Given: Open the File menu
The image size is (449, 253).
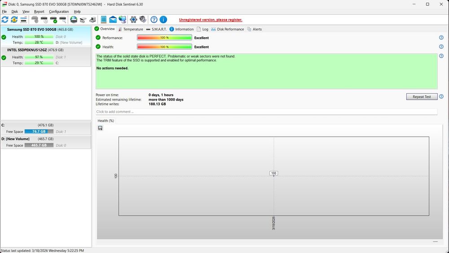Looking at the screenshot, I should coord(4,12).
